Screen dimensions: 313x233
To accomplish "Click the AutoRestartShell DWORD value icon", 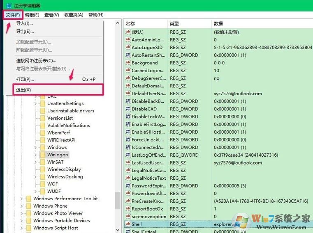I will (x=128, y=55).
